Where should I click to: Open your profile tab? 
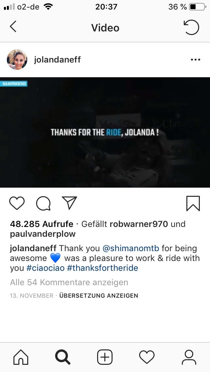[189, 357]
